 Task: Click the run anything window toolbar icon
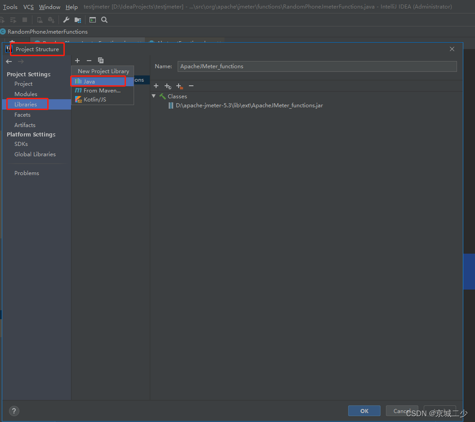pos(93,20)
